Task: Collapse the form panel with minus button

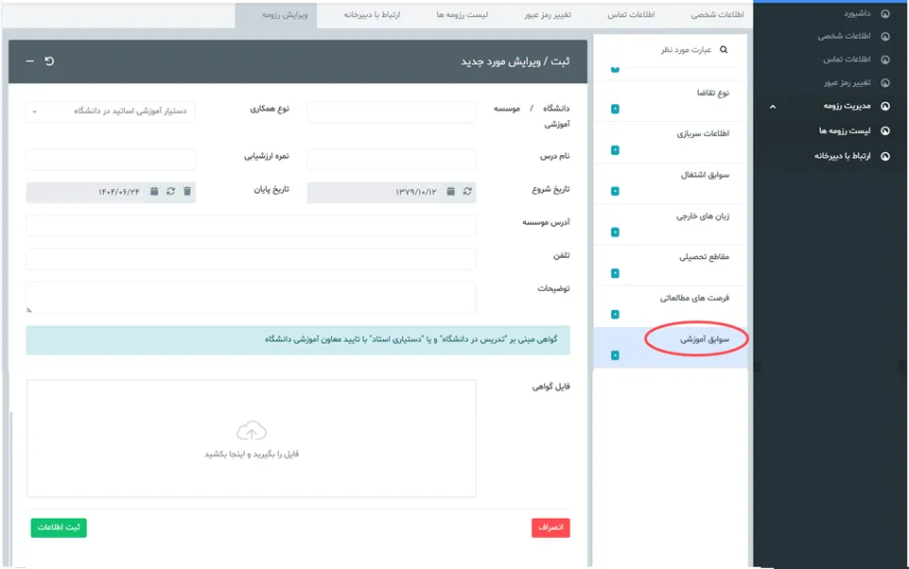Action: [29, 61]
